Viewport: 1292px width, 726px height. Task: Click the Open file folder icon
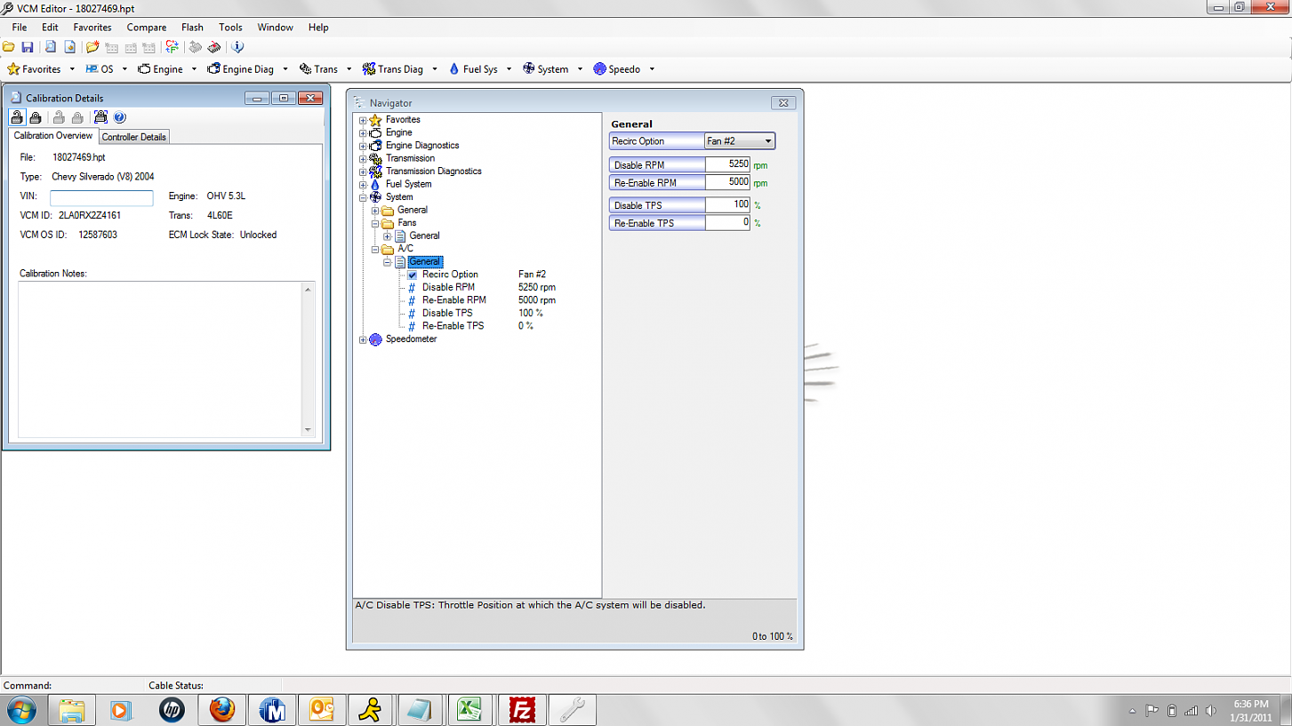click(x=8, y=47)
